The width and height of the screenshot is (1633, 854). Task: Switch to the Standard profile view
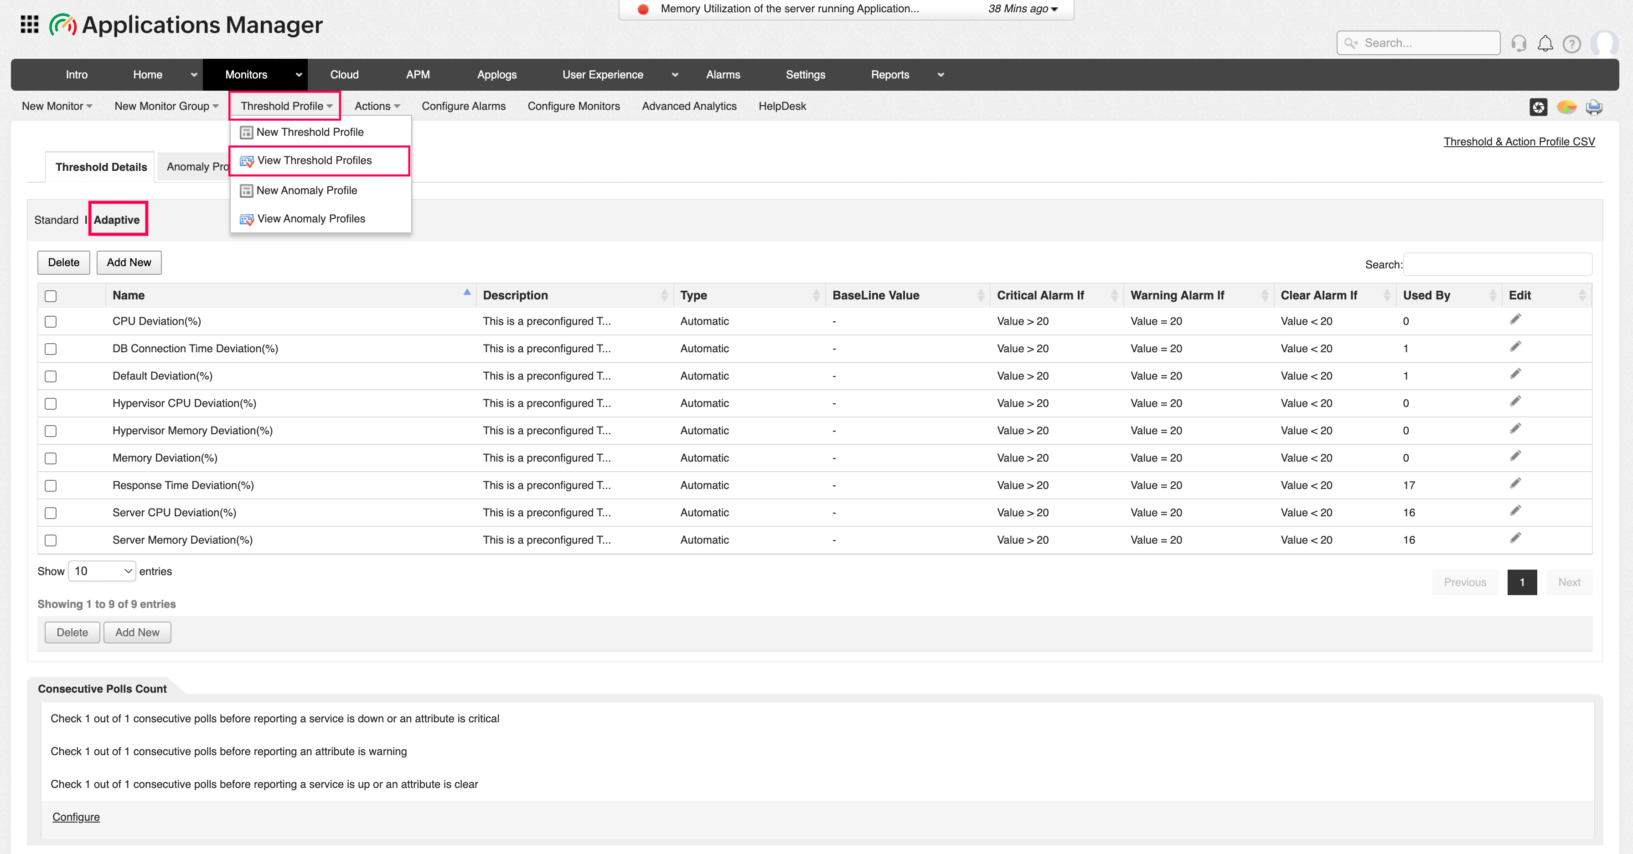pos(57,220)
